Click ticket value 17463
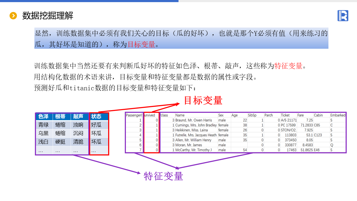 click(x=292, y=150)
